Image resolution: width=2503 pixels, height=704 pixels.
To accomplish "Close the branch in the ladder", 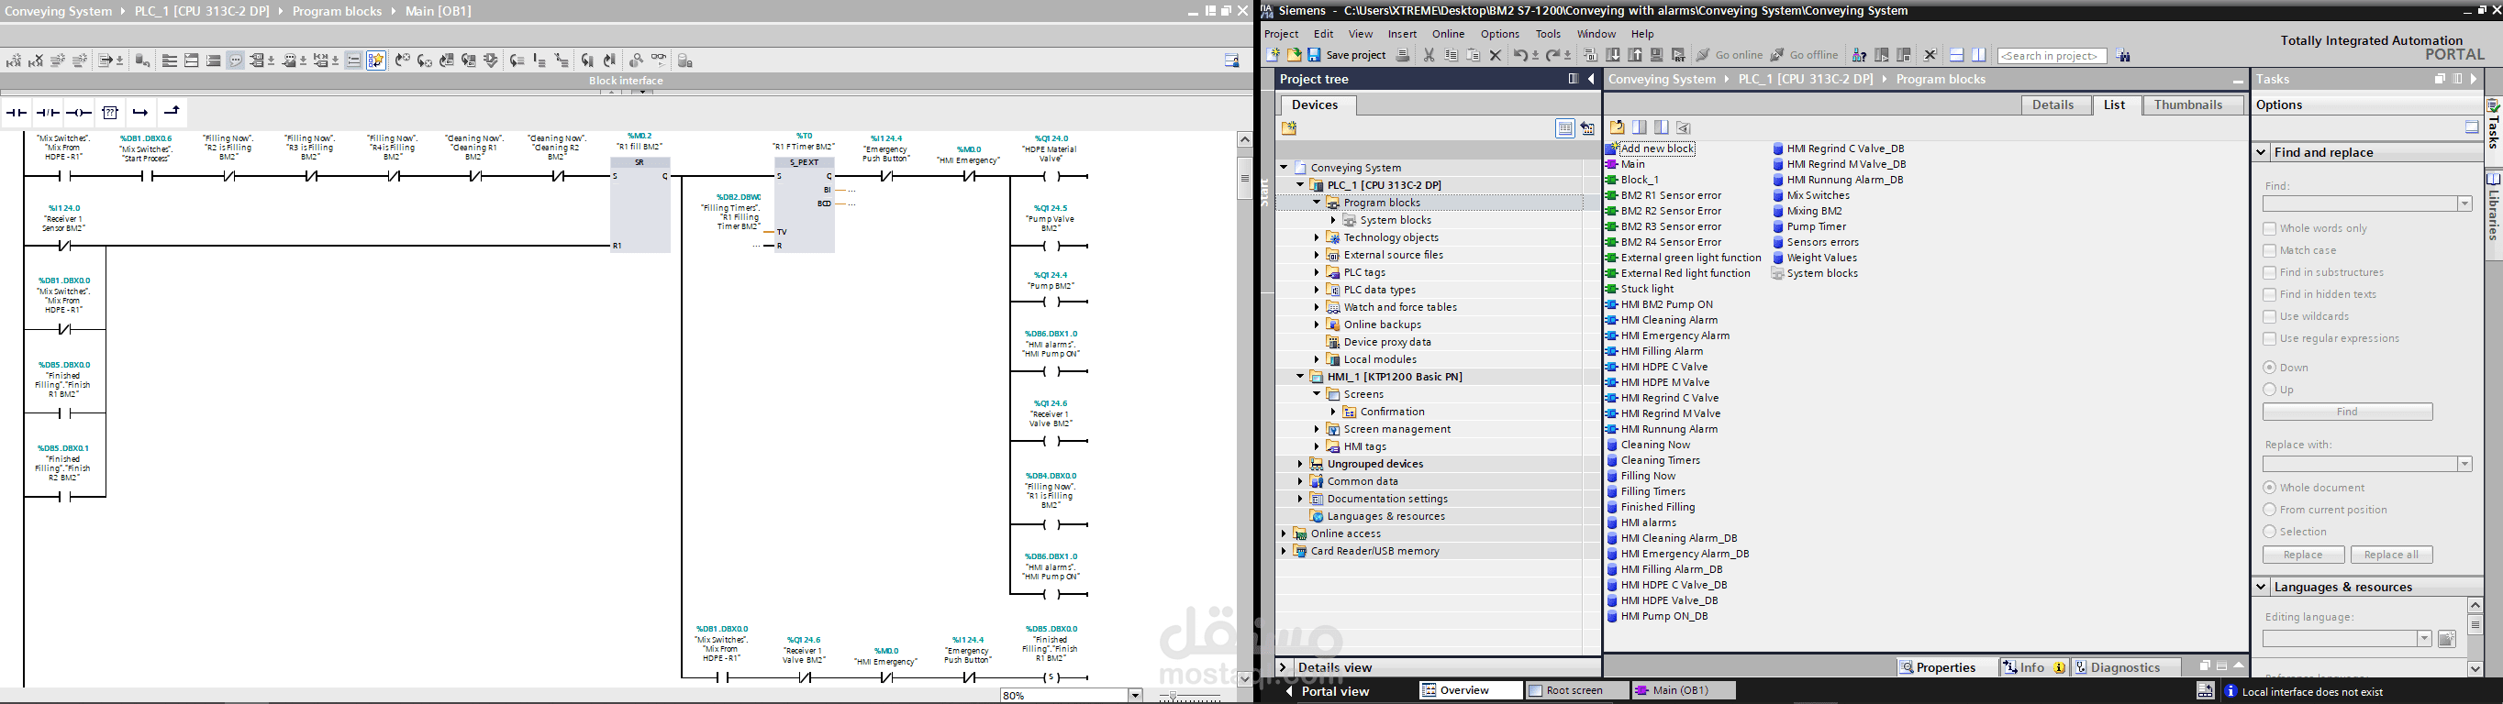I will [172, 113].
